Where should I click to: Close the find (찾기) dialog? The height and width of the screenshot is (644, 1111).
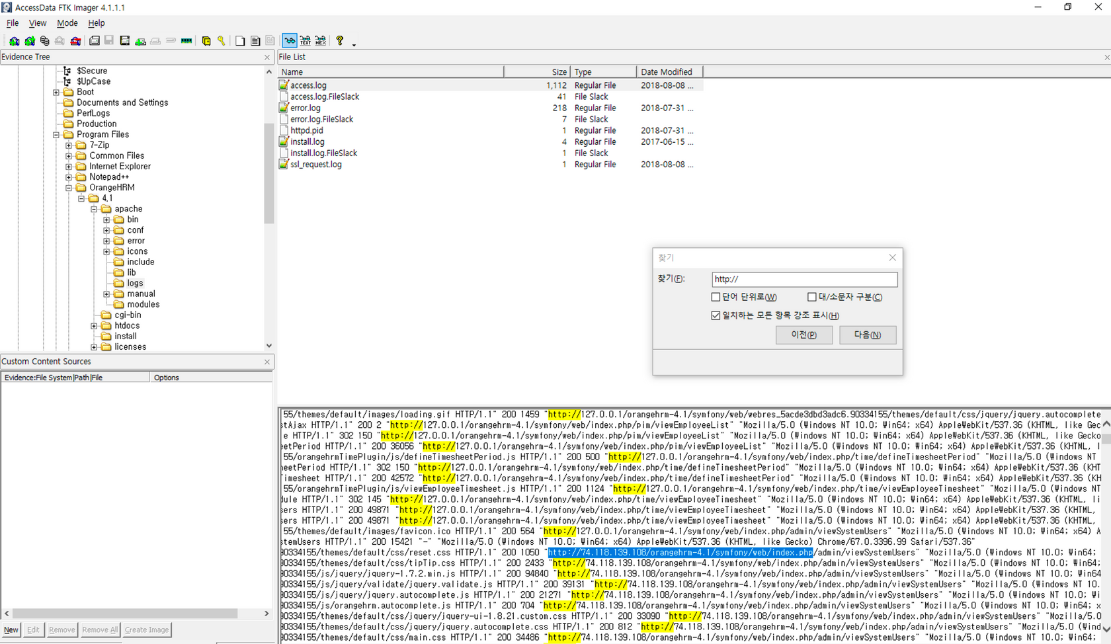pyautogui.click(x=892, y=258)
